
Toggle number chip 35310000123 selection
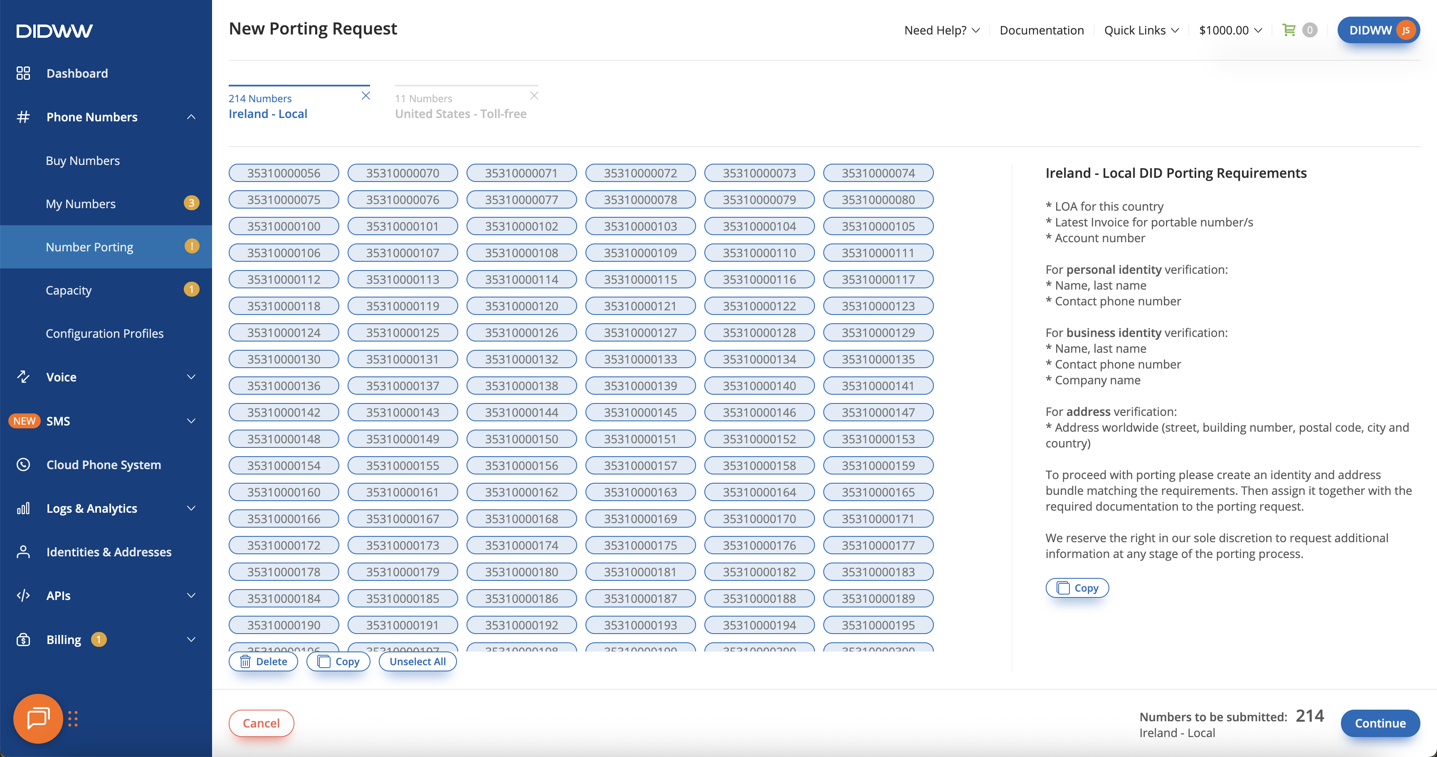pyautogui.click(x=878, y=306)
